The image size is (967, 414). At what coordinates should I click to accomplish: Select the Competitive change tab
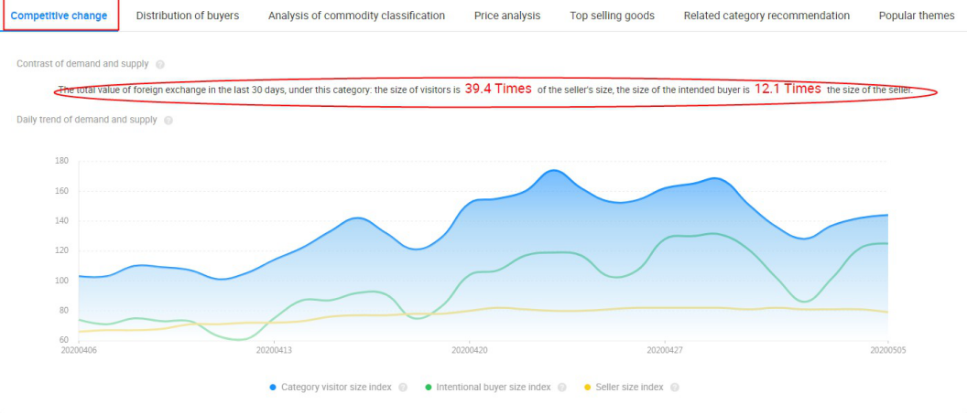point(59,16)
